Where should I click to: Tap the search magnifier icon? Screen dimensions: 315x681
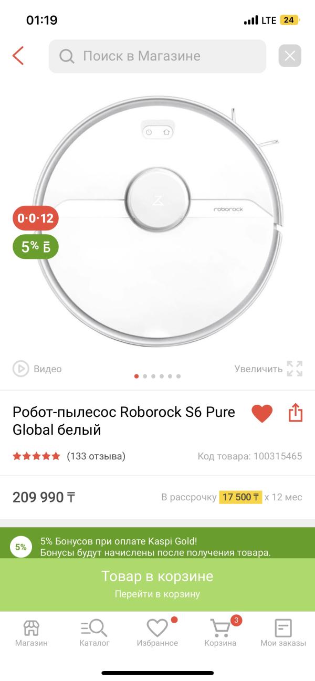pyautogui.click(x=67, y=56)
